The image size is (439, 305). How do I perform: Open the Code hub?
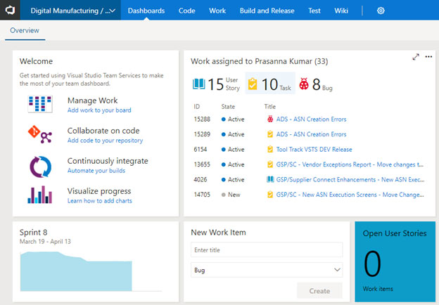point(186,11)
